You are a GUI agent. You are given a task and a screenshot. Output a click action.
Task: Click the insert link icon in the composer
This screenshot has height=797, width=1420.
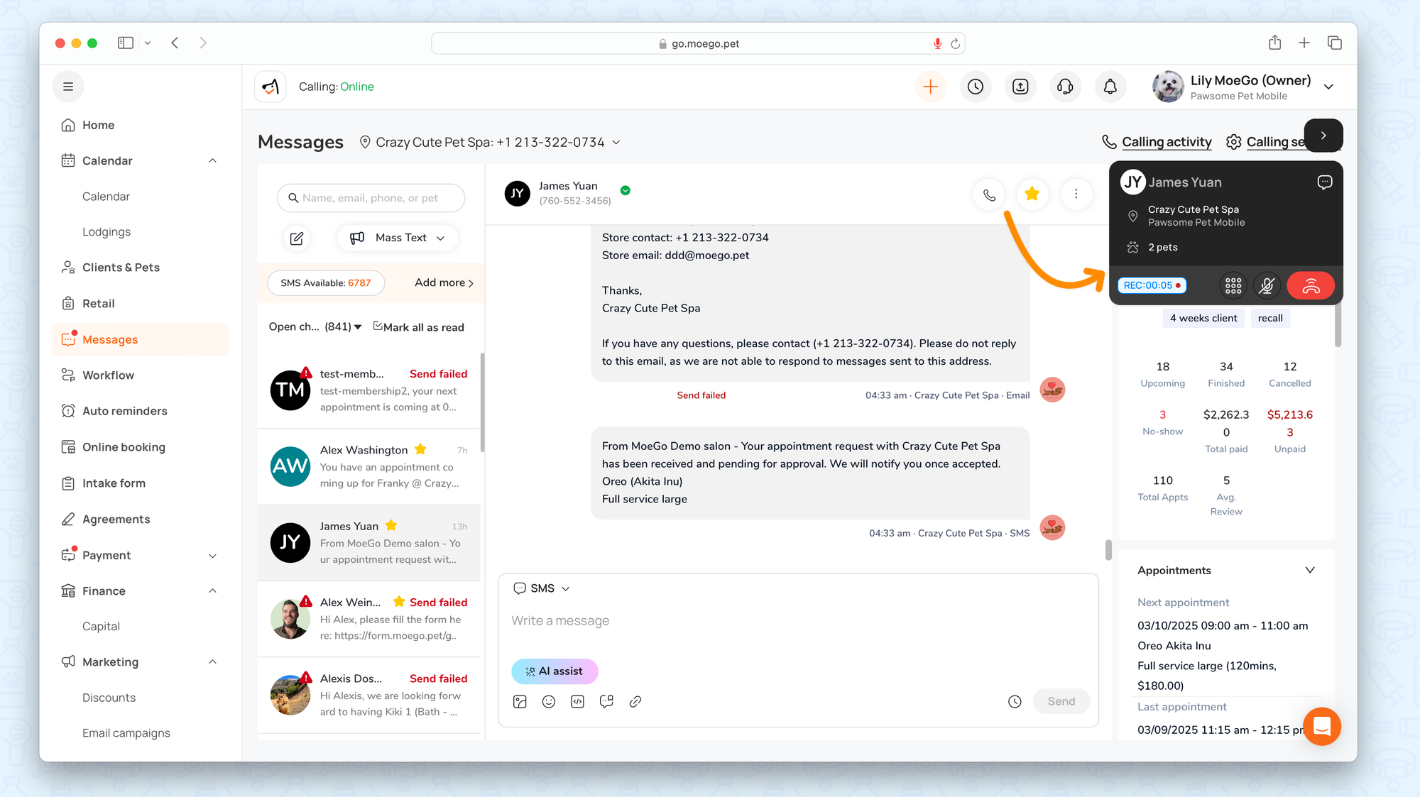635,702
